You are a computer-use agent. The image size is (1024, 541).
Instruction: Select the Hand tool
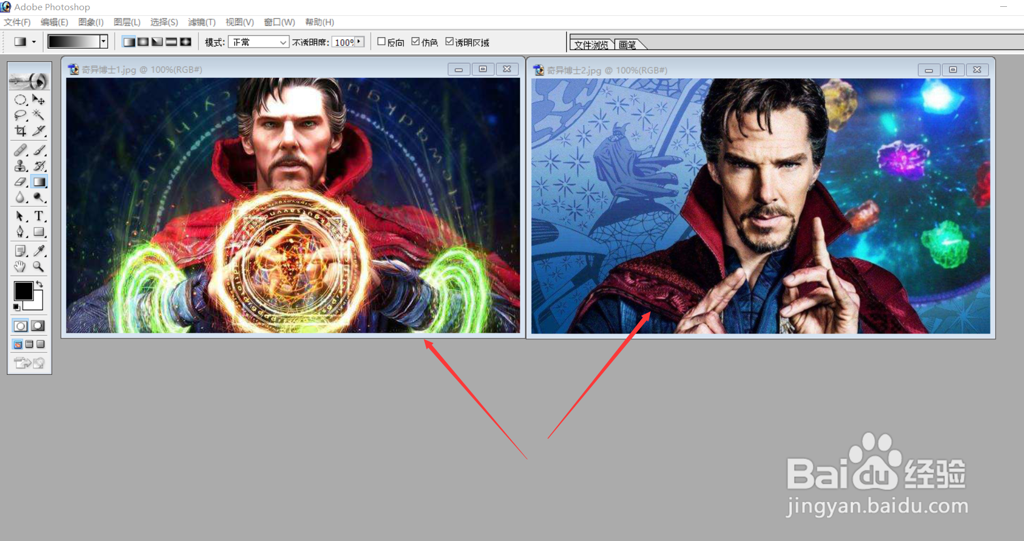(20, 267)
